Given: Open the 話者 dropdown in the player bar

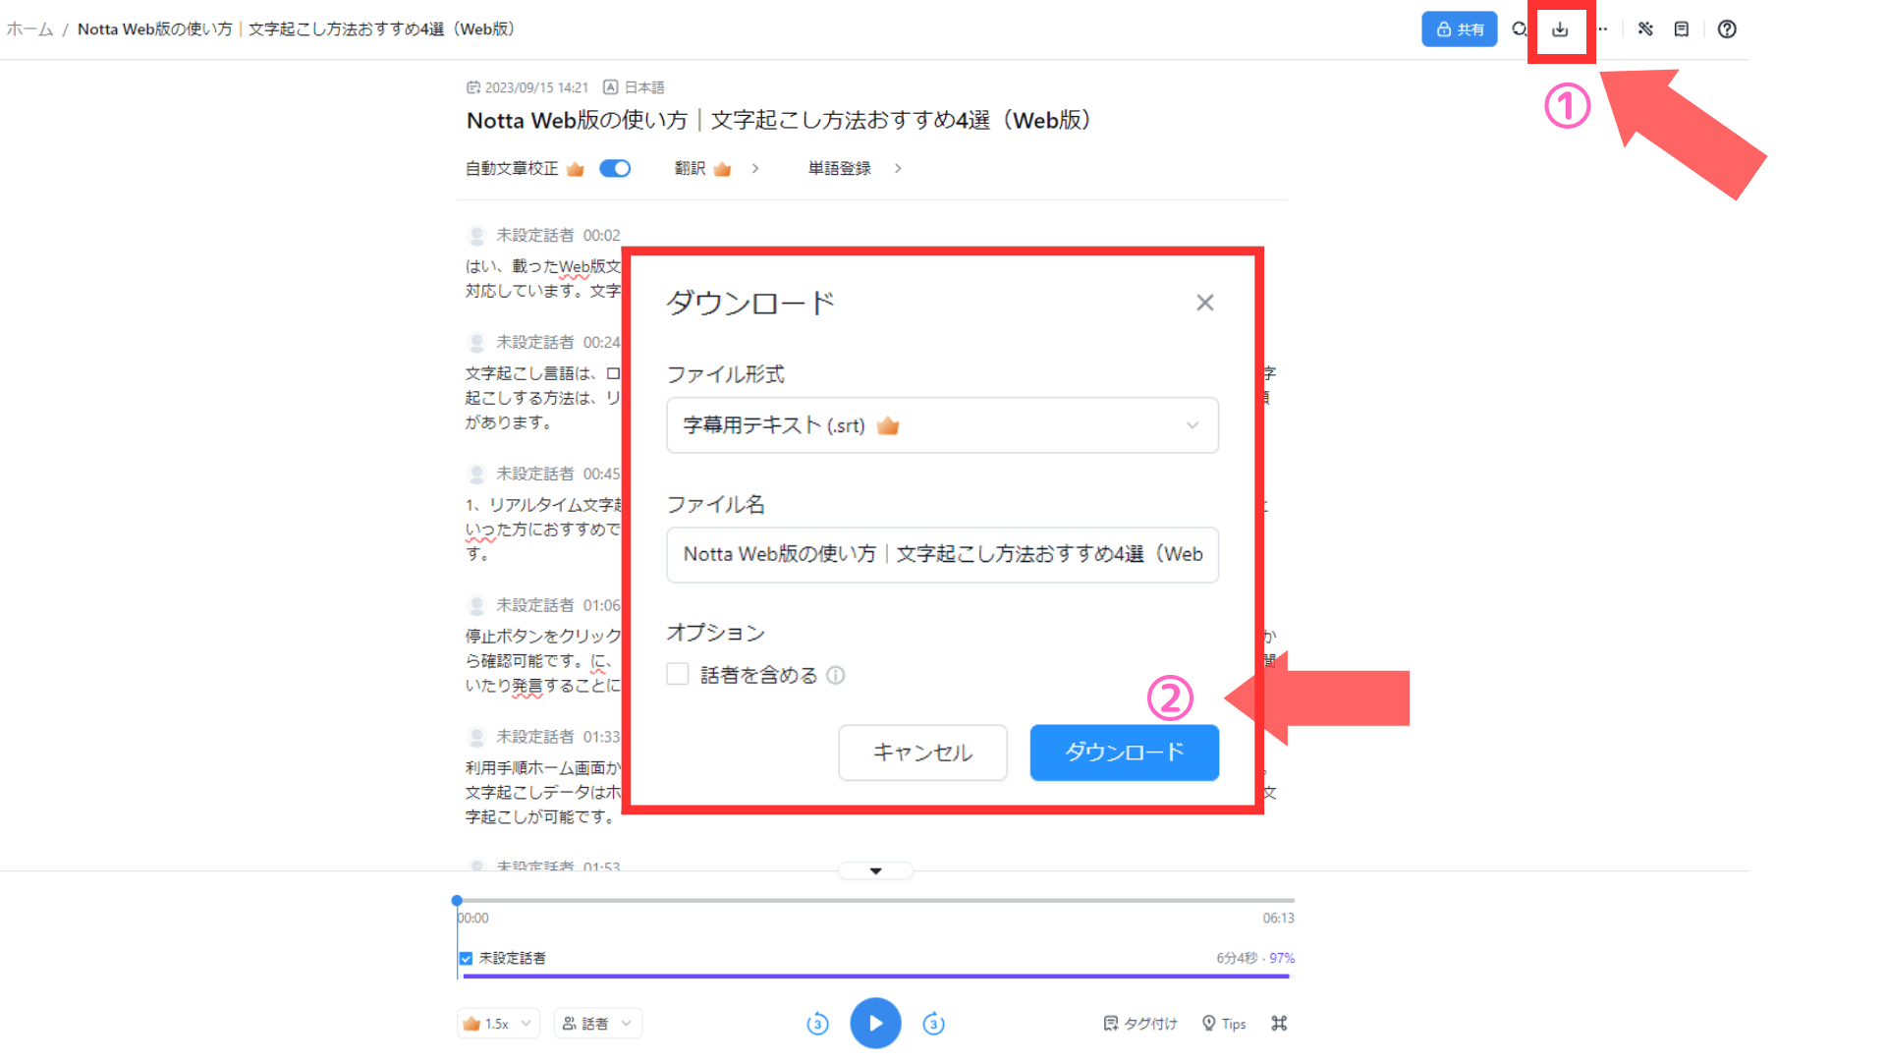Looking at the screenshot, I should (x=598, y=1024).
